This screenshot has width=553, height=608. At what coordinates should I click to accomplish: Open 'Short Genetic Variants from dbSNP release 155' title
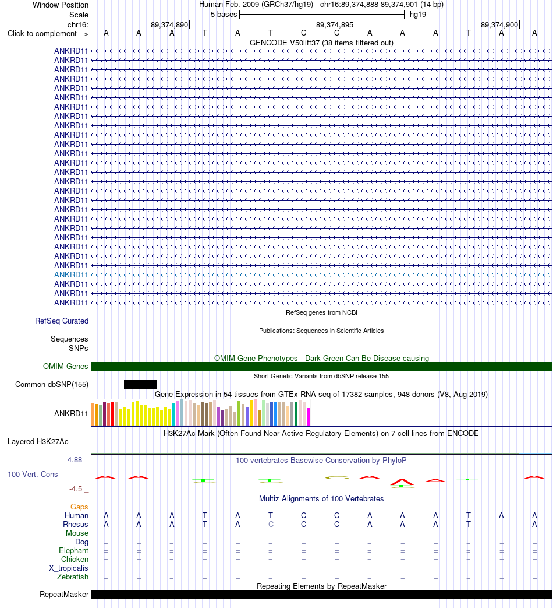coord(321,376)
